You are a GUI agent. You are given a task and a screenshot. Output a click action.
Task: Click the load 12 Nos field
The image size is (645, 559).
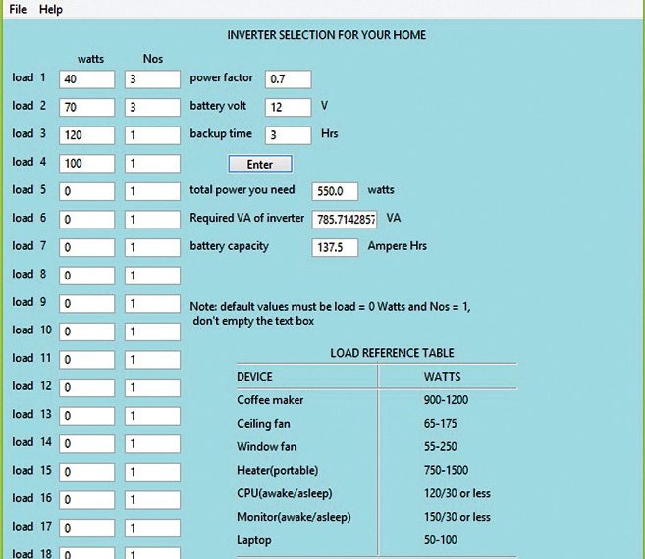tap(152, 387)
